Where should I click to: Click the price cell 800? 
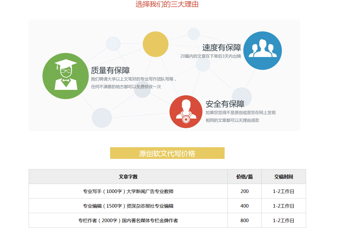point(244,220)
